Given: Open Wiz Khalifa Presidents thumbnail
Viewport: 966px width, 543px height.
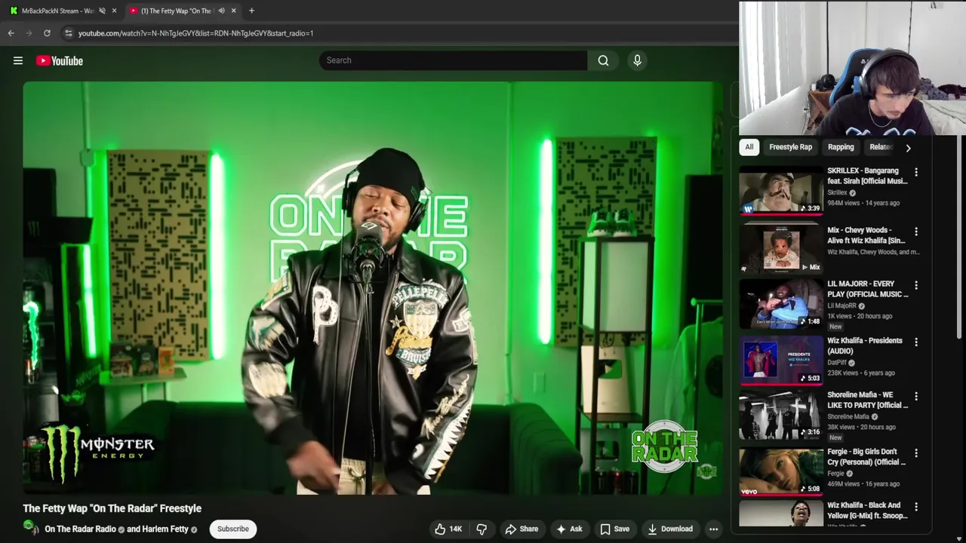Looking at the screenshot, I should coord(781,360).
